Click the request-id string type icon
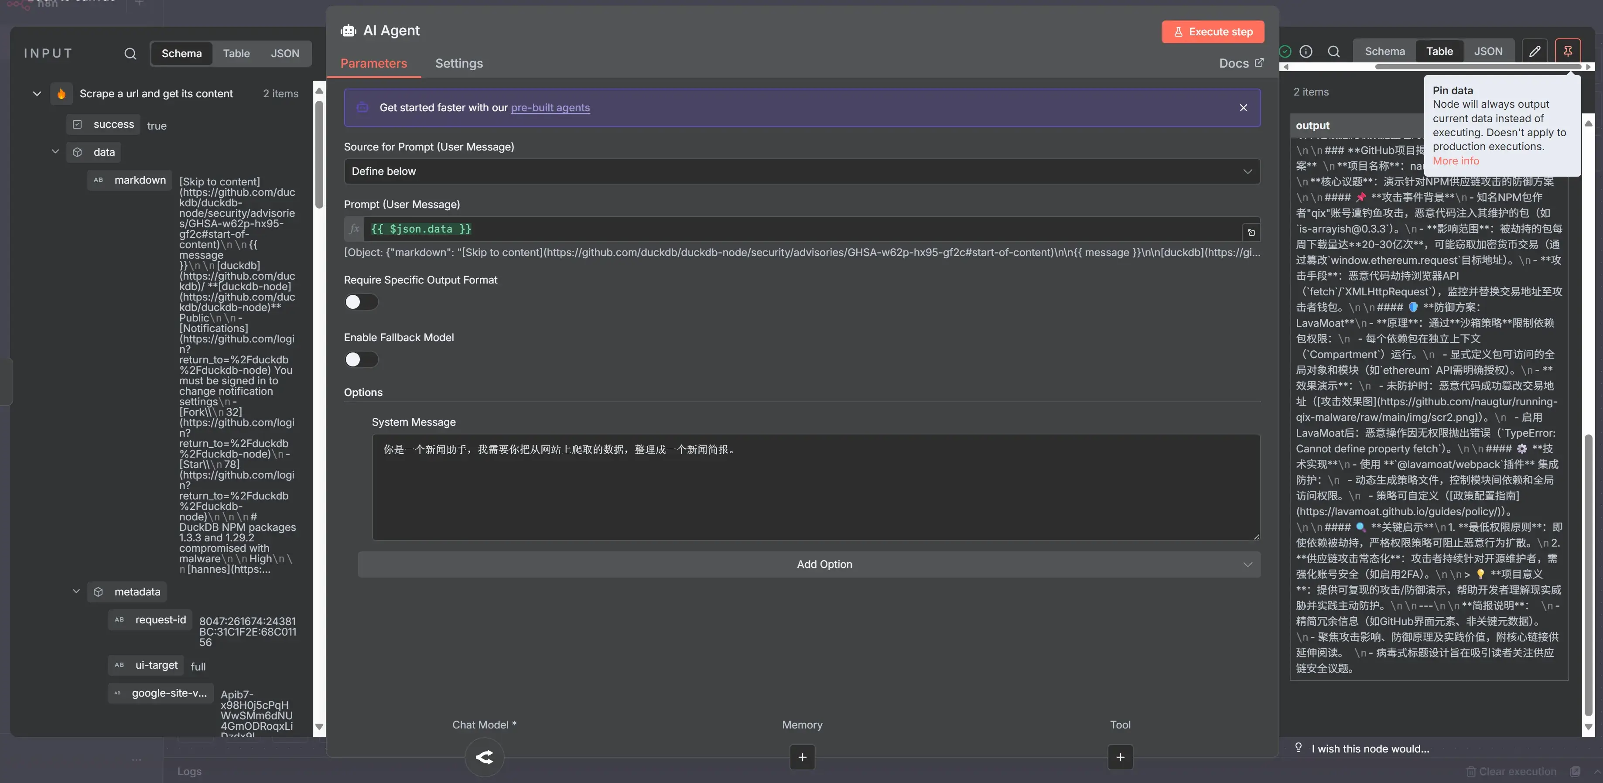This screenshot has width=1603, height=783. [x=120, y=620]
